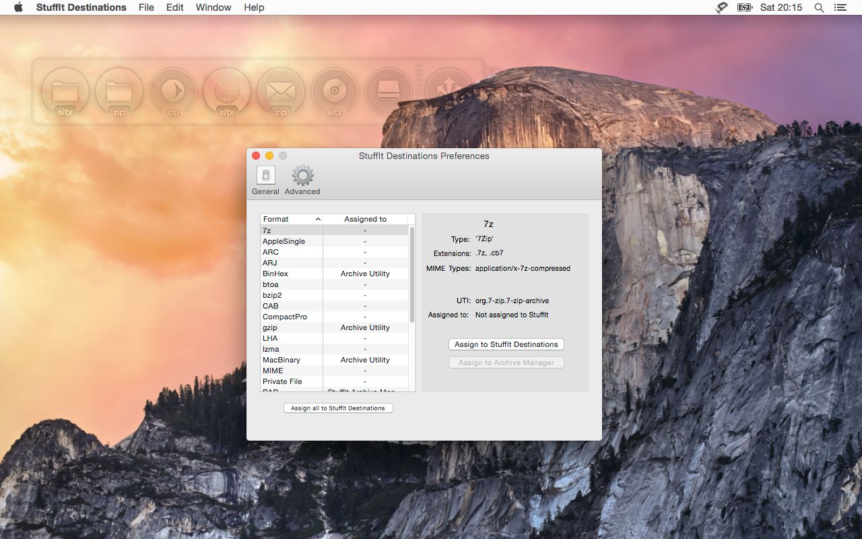The image size is (862, 539).
Task: Open Spotlight search in menu bar
Action: [x=819, y=7]
